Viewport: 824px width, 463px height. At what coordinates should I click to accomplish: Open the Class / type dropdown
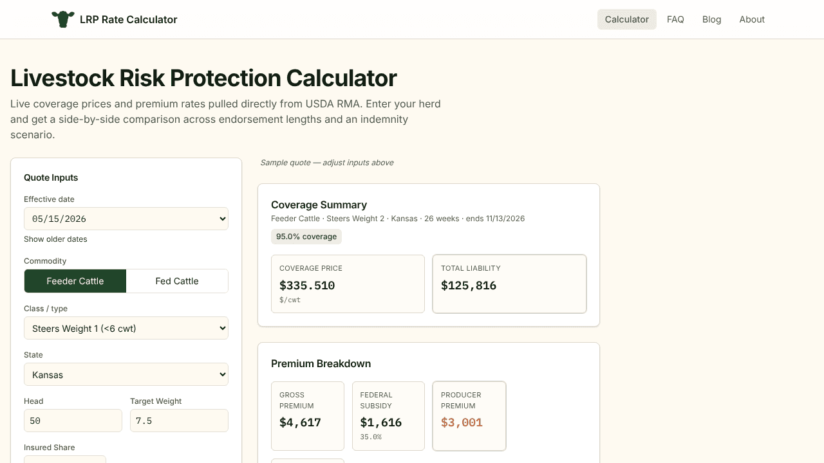[126, 329]
